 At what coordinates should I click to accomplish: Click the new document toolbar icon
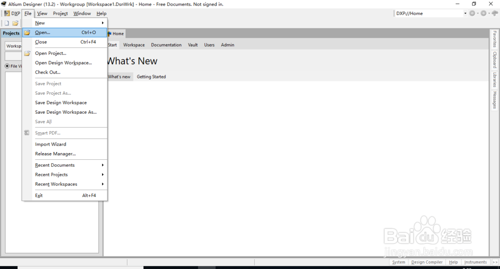point(6,23)
